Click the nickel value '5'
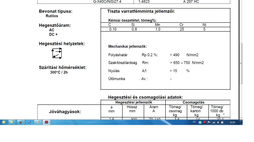The width and height of the screenshot is (254, 142). [204, 29]
